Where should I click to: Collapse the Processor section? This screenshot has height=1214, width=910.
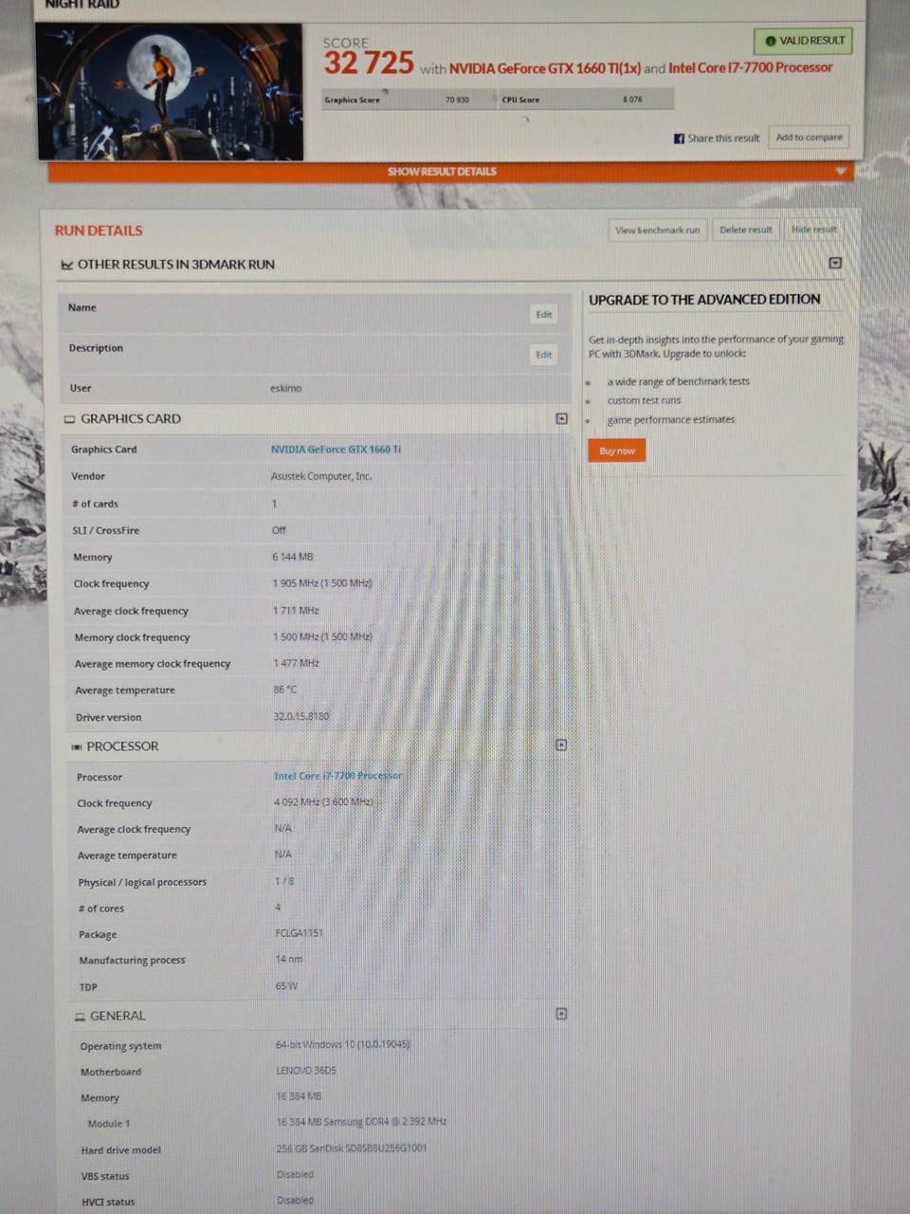tap(561, 745)
